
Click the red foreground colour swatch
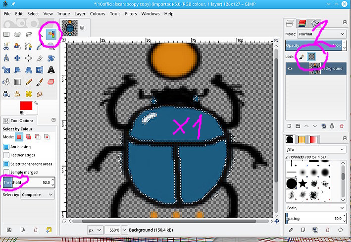(26, 106)
